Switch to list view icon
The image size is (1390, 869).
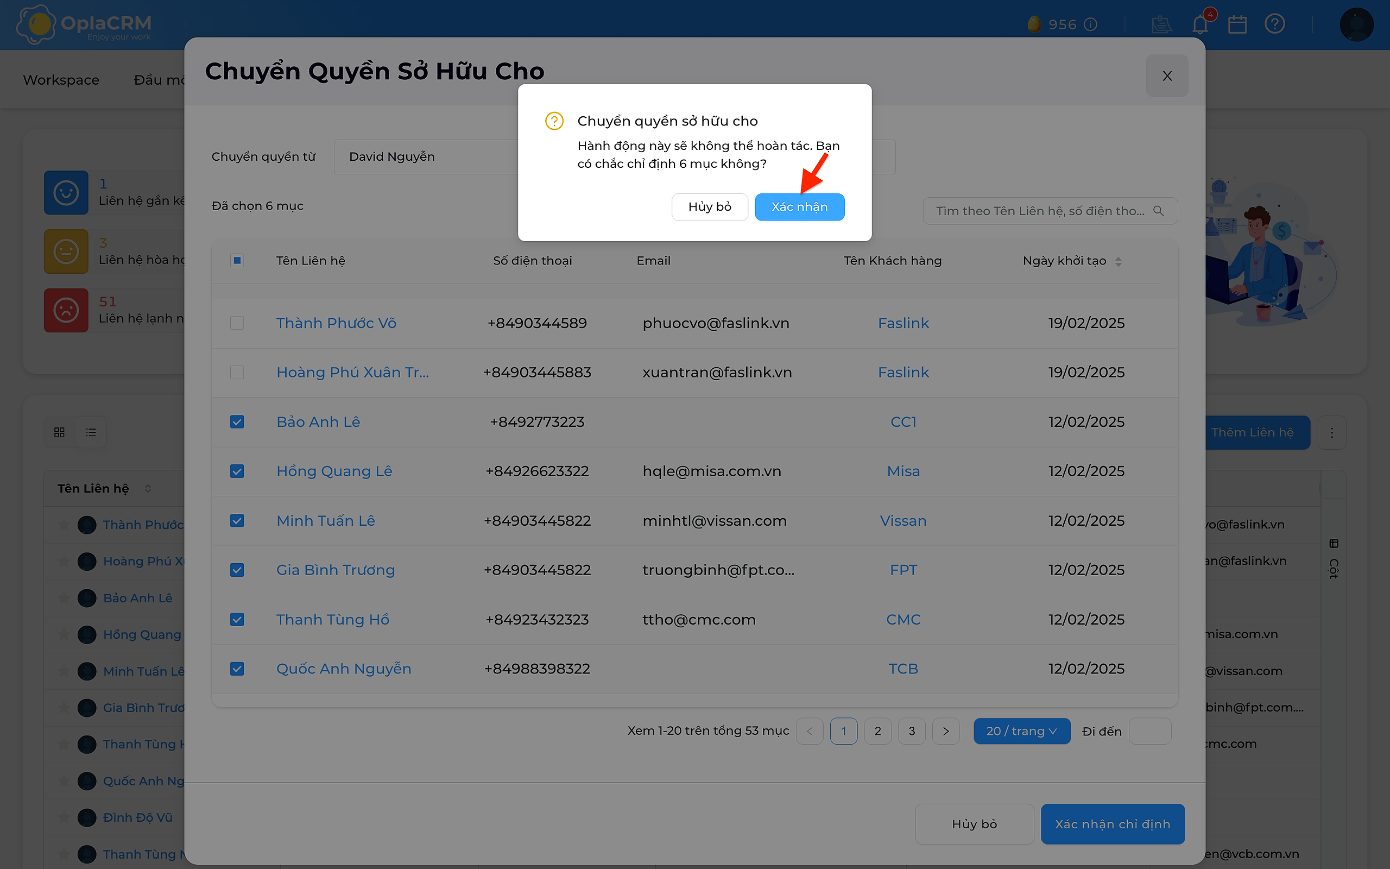91,432
